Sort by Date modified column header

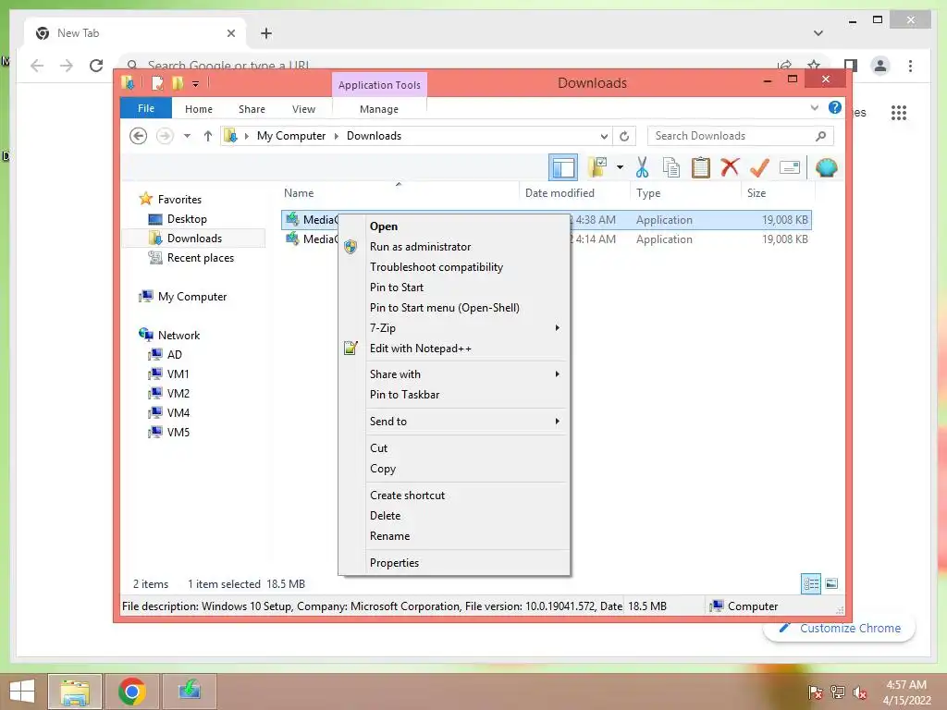574,193
